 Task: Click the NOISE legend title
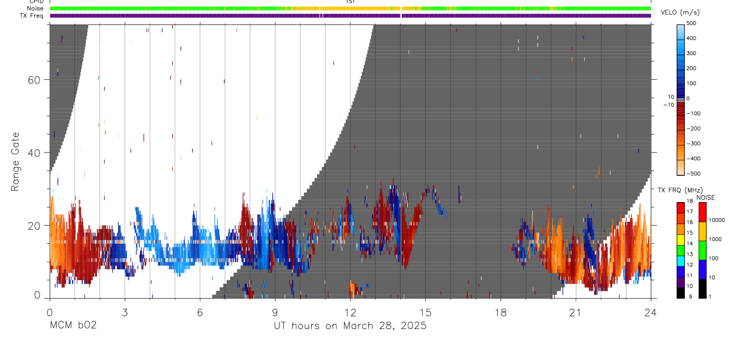tap(705, 197)
